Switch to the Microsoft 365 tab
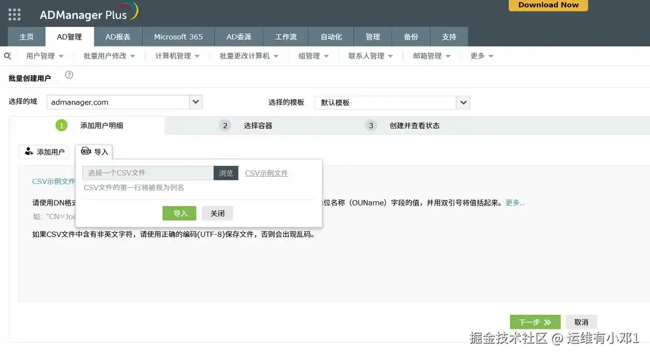This screenshot has width=650, height=356. click(x=178, y=37)
